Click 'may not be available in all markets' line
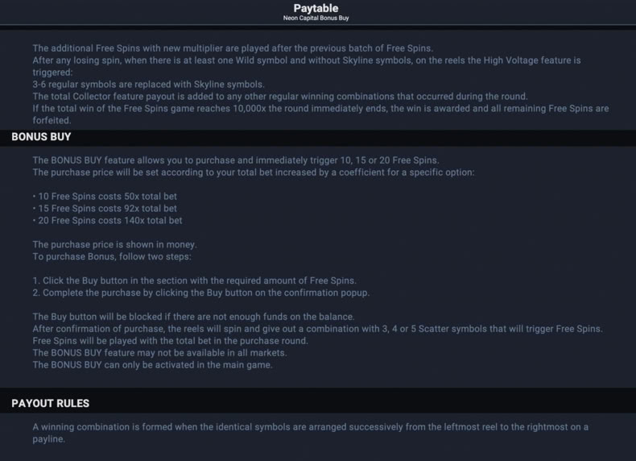 coord(159,353)
